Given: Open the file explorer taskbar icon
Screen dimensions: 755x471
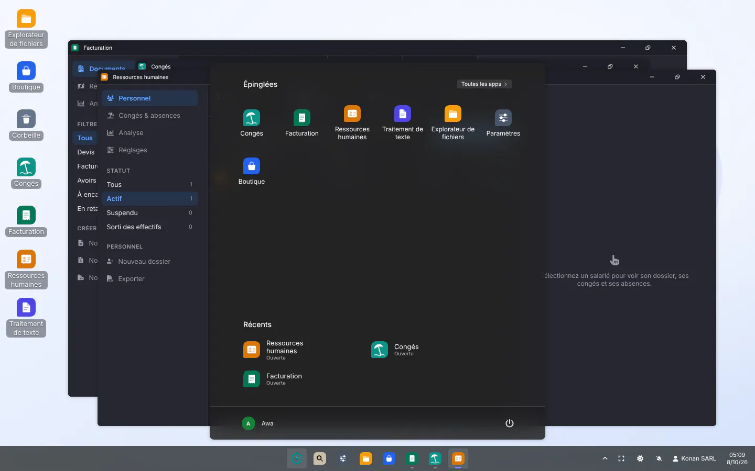Looking at the screenshot, I should click(x=366, y=458).
